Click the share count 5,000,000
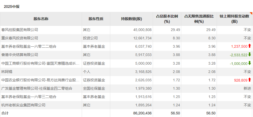253x117 pixels. 143,63
